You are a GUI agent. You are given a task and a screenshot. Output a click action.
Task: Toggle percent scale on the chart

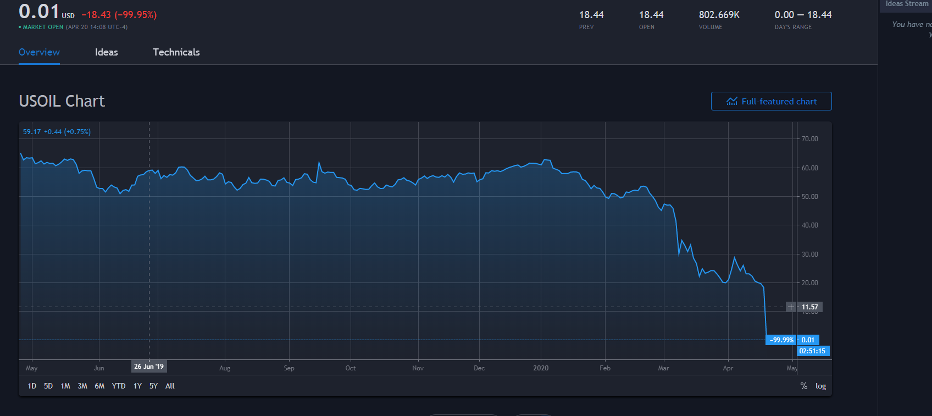tap(803, 386)
